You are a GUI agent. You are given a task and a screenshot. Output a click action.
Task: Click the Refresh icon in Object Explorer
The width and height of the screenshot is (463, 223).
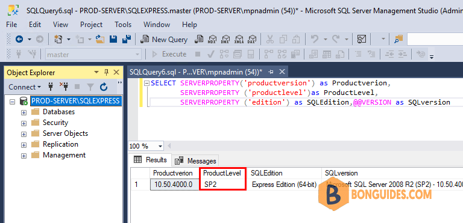(103, 87)
